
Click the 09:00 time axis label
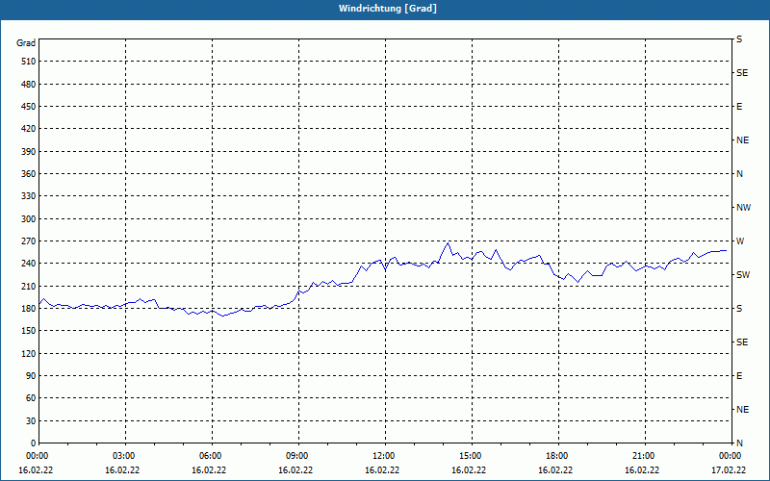297,456
